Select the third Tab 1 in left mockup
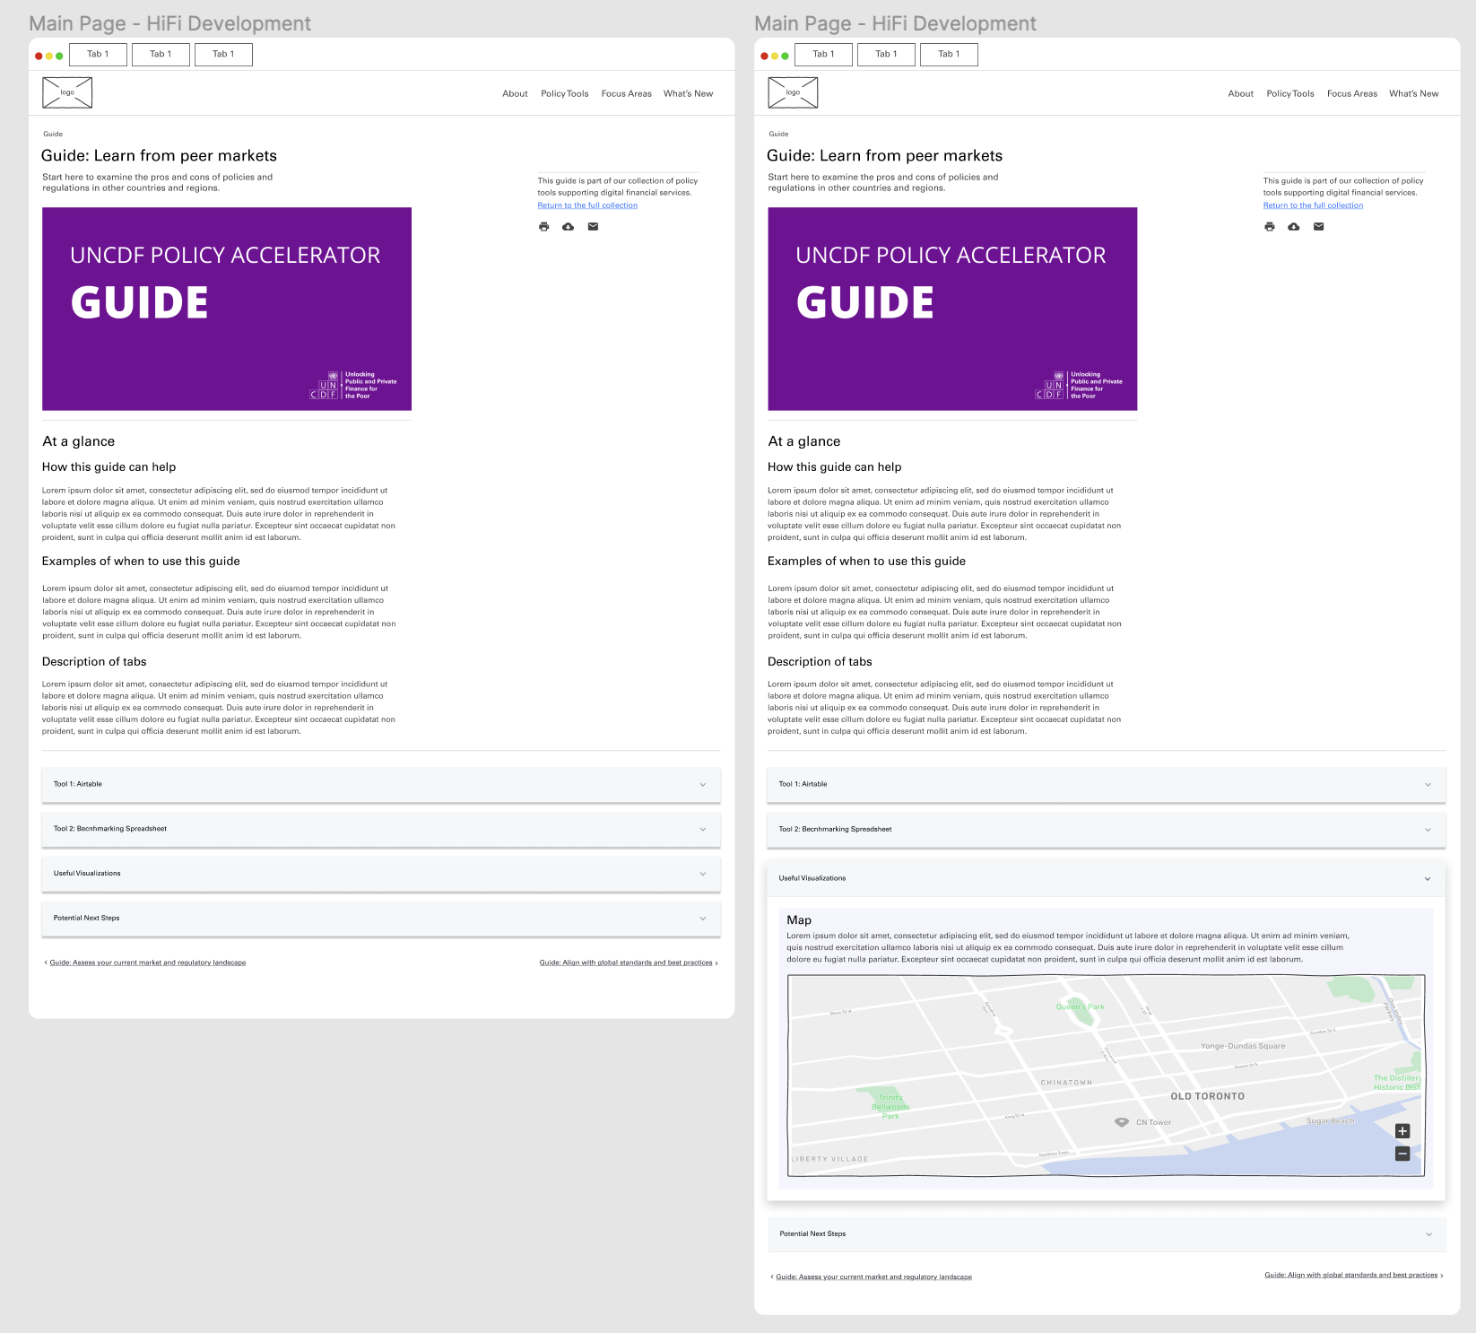Viewport: 1476px width, 1333px height. [x=223, y=55]
